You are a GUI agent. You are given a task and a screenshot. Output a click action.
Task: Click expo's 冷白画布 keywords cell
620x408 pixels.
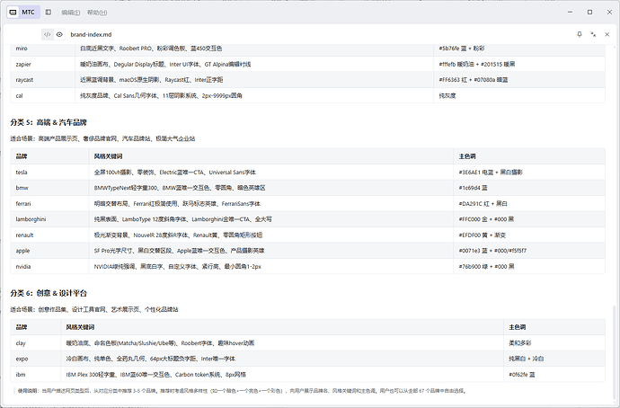pos(282,359)
